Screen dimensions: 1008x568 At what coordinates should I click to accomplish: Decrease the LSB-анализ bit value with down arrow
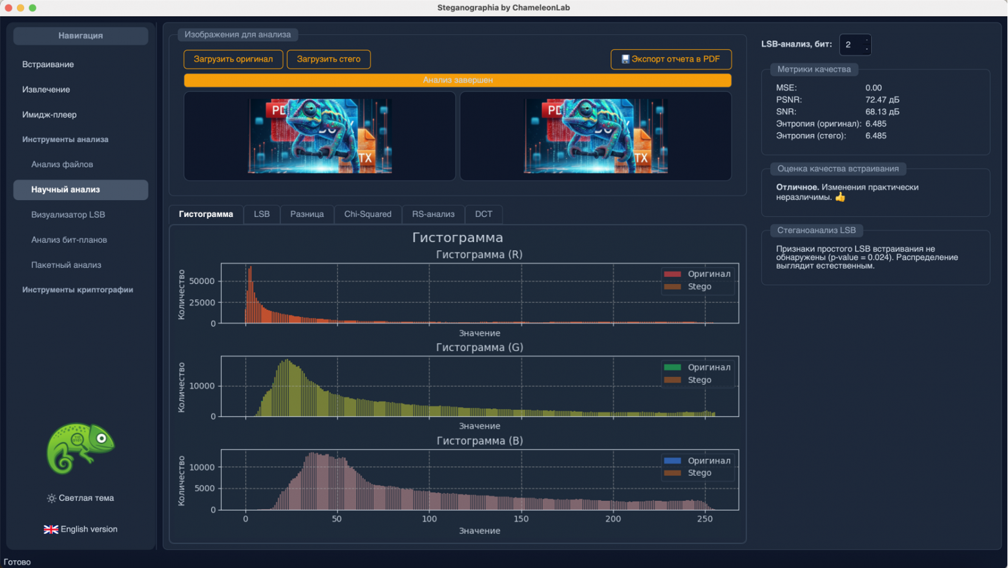click(x=866, y=49)
